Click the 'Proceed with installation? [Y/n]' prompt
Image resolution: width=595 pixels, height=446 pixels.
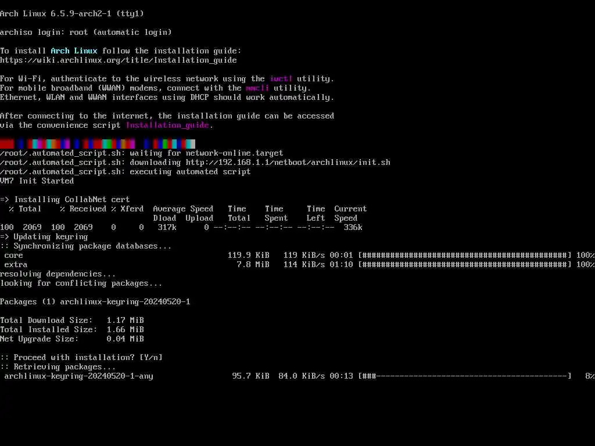[x=81, y=357]
